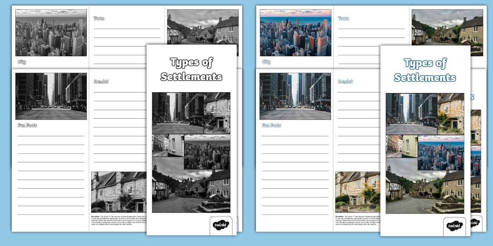
Task: Select the black-and-white City skyline photo
Action: [x=50, y=32]
